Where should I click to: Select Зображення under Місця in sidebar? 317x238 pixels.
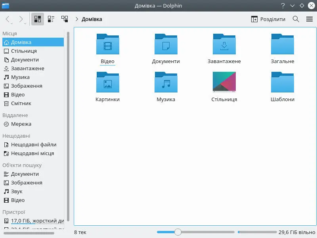click(x=33, y=86)
